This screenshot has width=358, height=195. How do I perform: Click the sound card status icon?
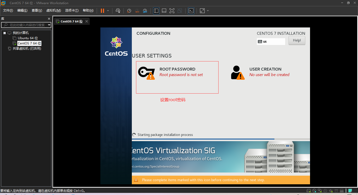[331, 191]
